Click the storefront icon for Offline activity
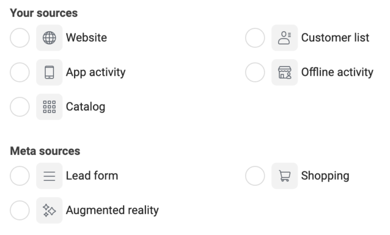This screenshot has width=390, height=235. (285, 72)
